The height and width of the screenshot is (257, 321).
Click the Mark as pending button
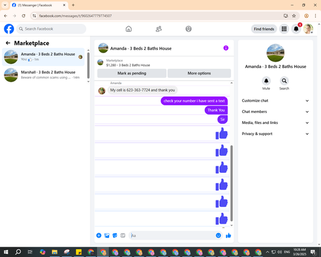(x=132, y=73)
